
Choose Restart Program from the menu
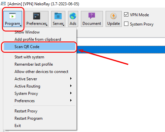40,118
